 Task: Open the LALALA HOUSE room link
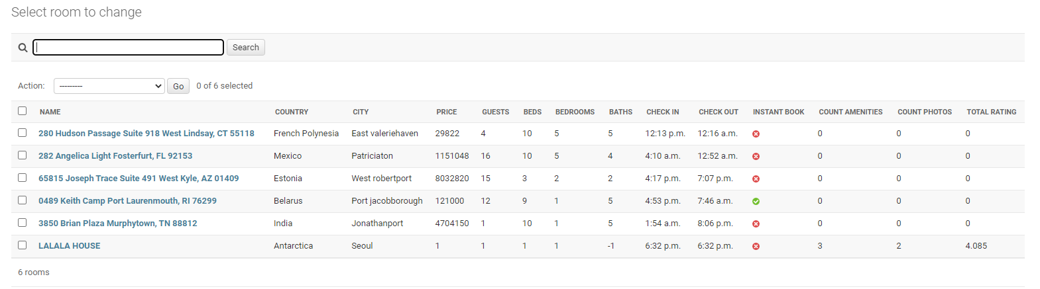(70, 246)
